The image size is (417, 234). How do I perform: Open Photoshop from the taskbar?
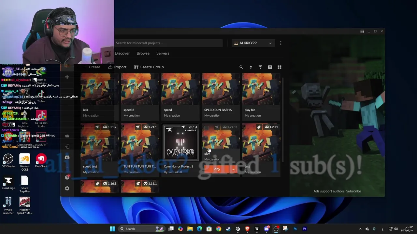295,229
